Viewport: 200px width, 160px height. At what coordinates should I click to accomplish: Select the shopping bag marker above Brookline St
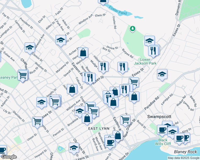87,119
